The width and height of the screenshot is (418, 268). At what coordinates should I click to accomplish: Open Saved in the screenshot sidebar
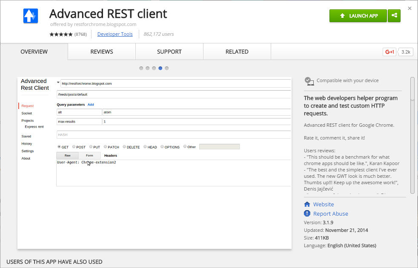tap(26, 136)
